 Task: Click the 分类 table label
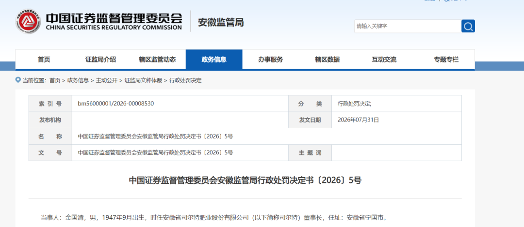pos(310,104)
